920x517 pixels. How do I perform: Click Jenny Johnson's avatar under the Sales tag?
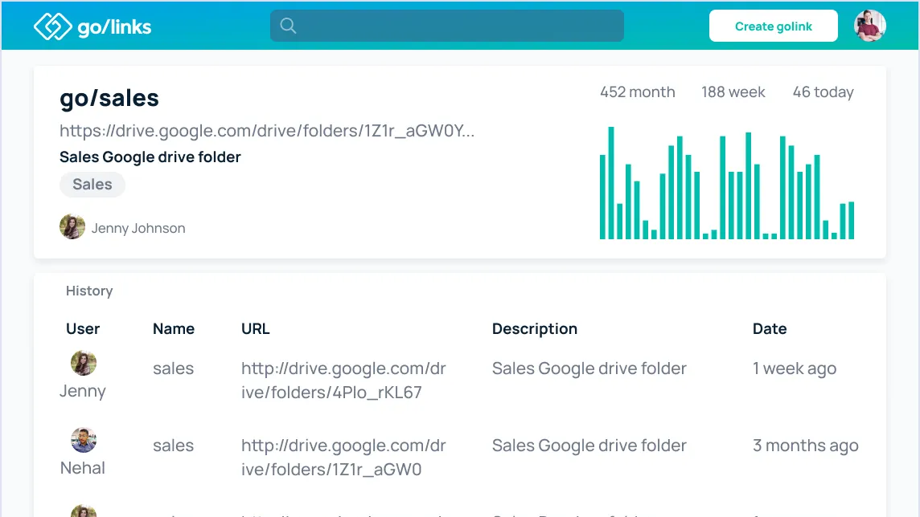coord(72,226)
